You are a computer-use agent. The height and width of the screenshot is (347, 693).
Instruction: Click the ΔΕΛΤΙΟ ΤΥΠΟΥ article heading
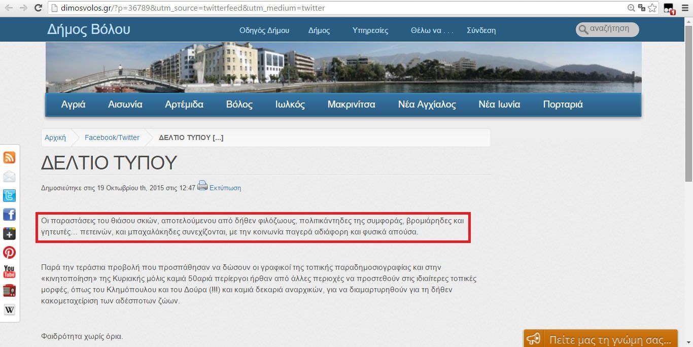pyautogui.click(x=109, y=163)
